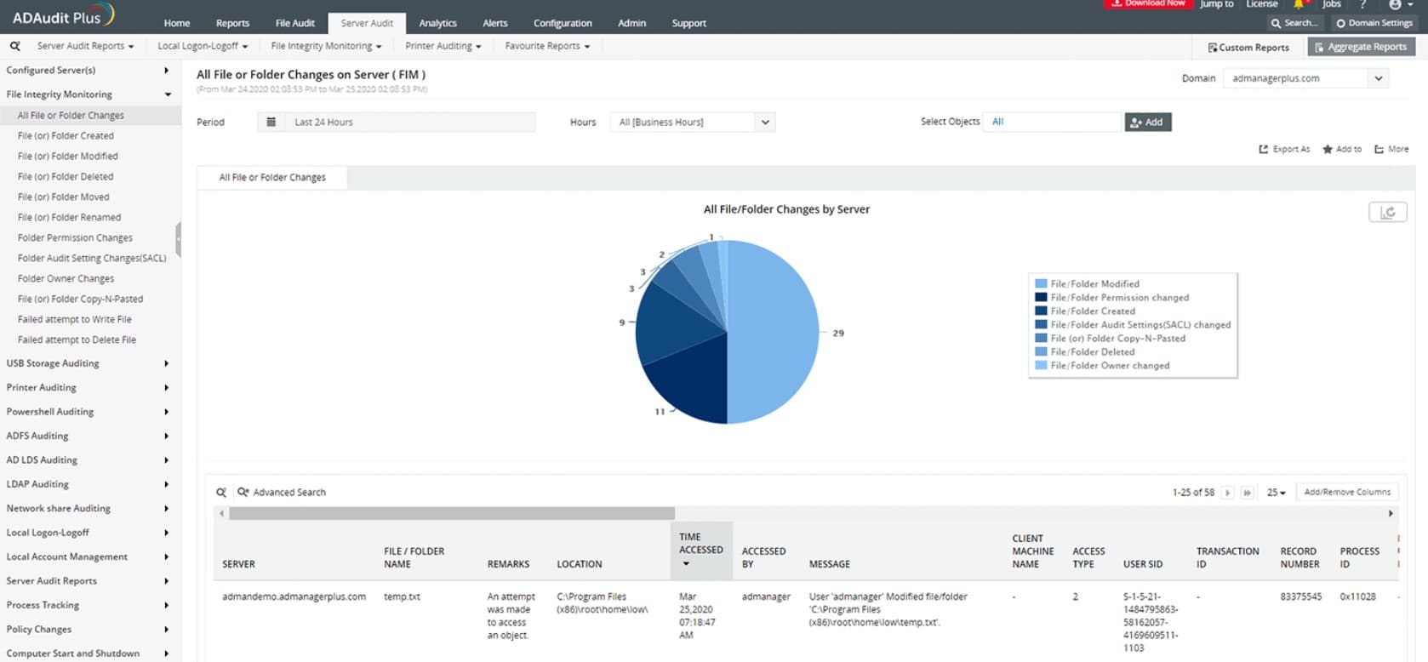Click Custom Reports icon button

pyautogui.click(x=1248, y=48)
